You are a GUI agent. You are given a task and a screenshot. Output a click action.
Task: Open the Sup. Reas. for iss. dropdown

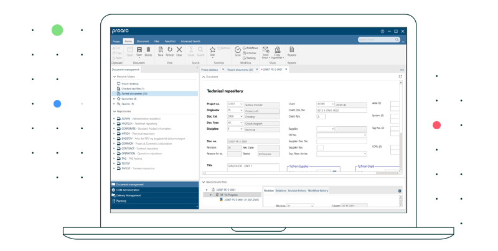[365, 153]
